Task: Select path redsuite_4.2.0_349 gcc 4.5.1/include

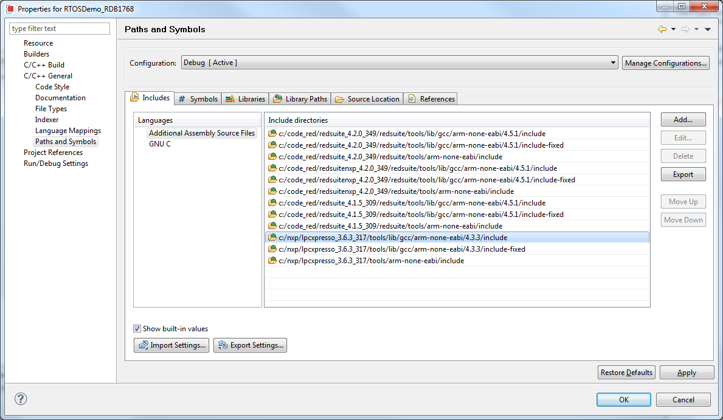Action: pyautogui.click(x=412, y=134)
